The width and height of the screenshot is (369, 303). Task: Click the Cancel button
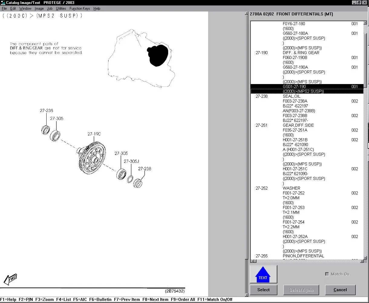pyautogui.click(x=340, y=290)
